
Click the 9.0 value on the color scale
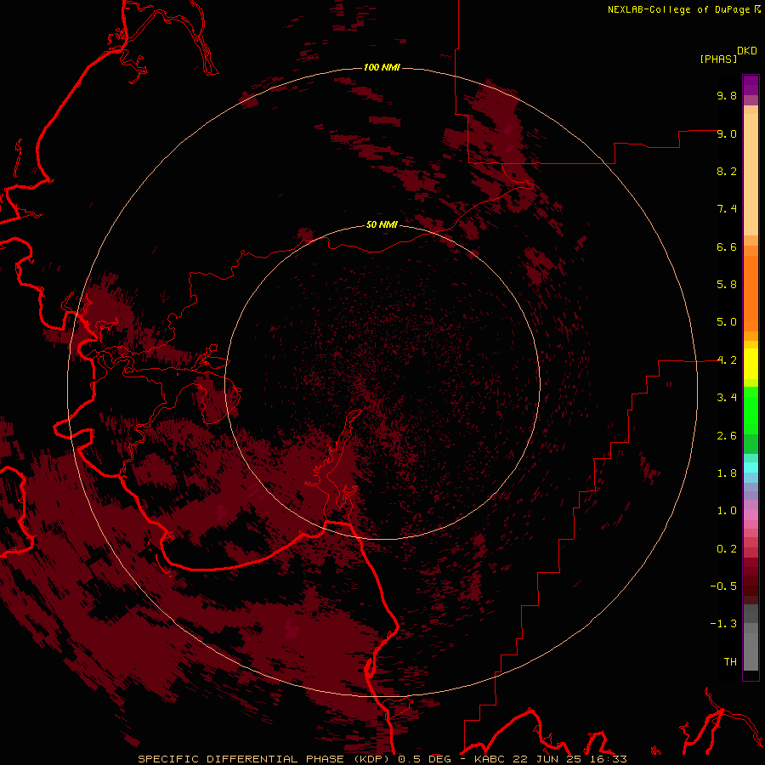tap(727, 133)
